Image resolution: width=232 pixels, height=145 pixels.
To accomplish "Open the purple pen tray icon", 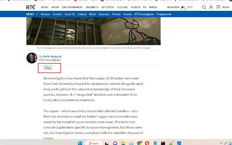I will [225, 143].
